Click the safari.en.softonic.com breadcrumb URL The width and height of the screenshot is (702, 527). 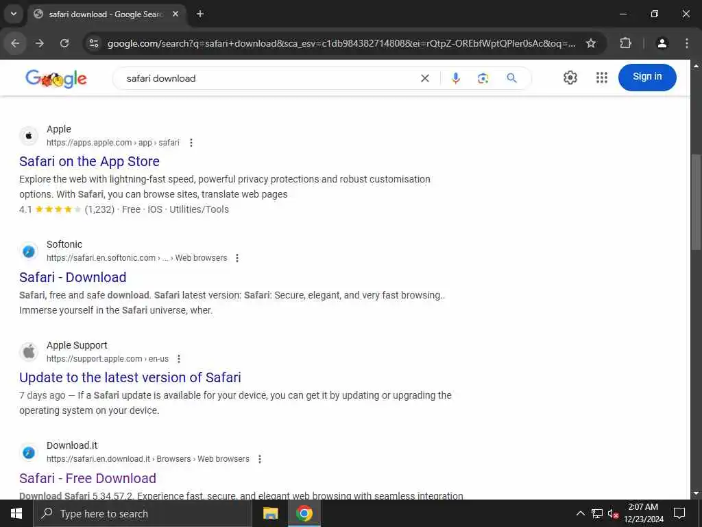136,258
